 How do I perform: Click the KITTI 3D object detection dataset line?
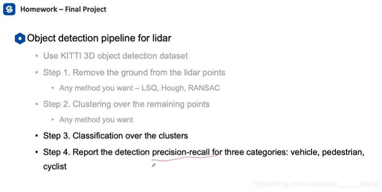point(116,56)
